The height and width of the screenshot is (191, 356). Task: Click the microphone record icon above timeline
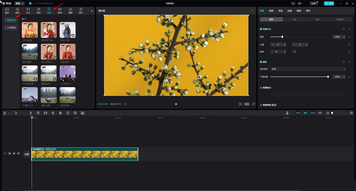click(287, 113)
